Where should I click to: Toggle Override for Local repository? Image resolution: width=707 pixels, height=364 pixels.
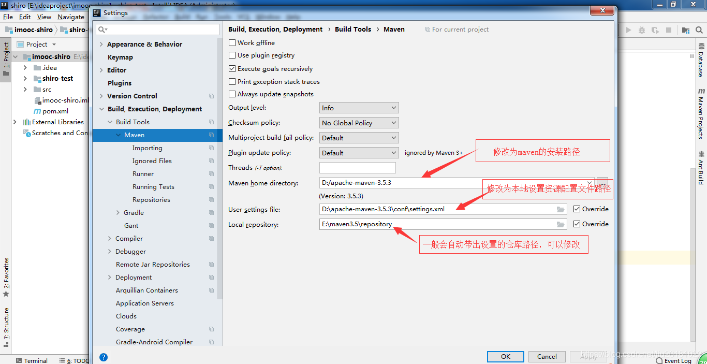(x=577, y=224)
